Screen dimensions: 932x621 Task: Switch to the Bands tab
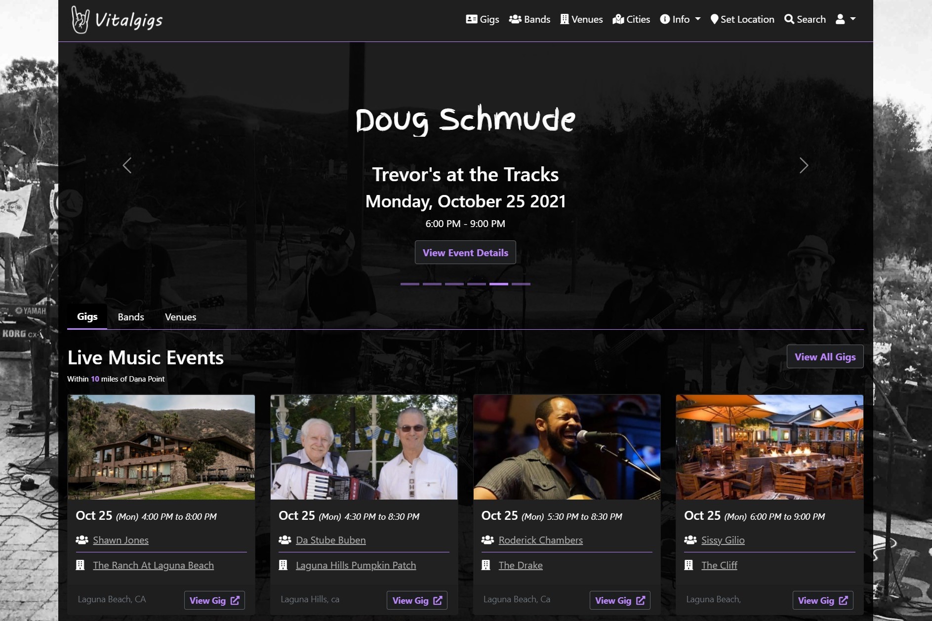coord(131,317)
